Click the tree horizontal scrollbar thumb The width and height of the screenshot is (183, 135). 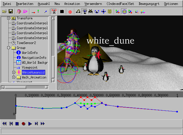pos(15,87)
